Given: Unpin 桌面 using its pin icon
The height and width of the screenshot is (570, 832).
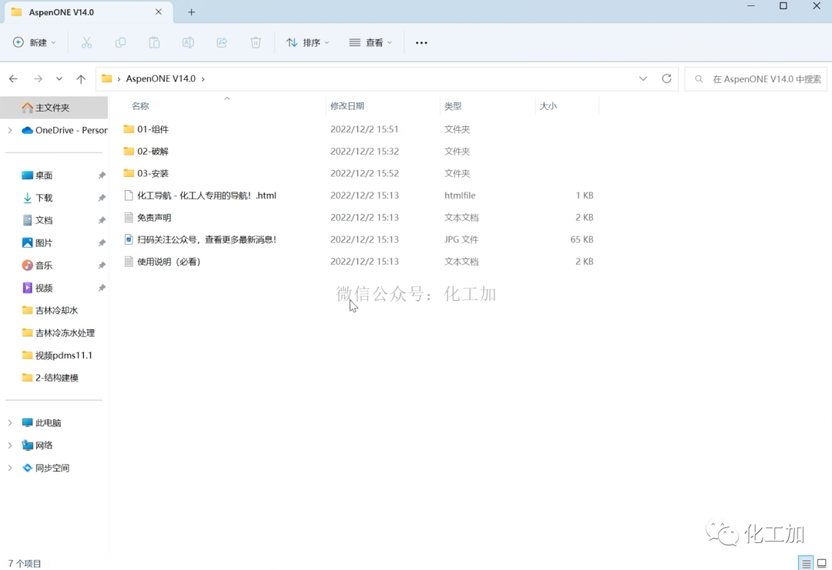Looking at the screenshot, I should (x=102, y=175).
